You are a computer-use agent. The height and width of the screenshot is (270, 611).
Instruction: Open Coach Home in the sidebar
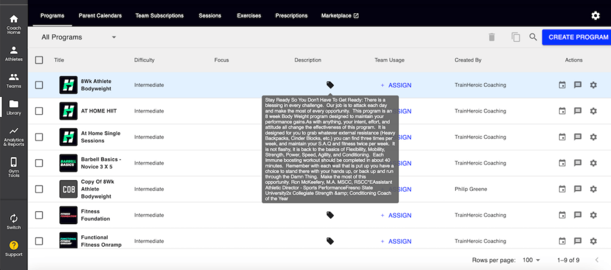[13, 23]
